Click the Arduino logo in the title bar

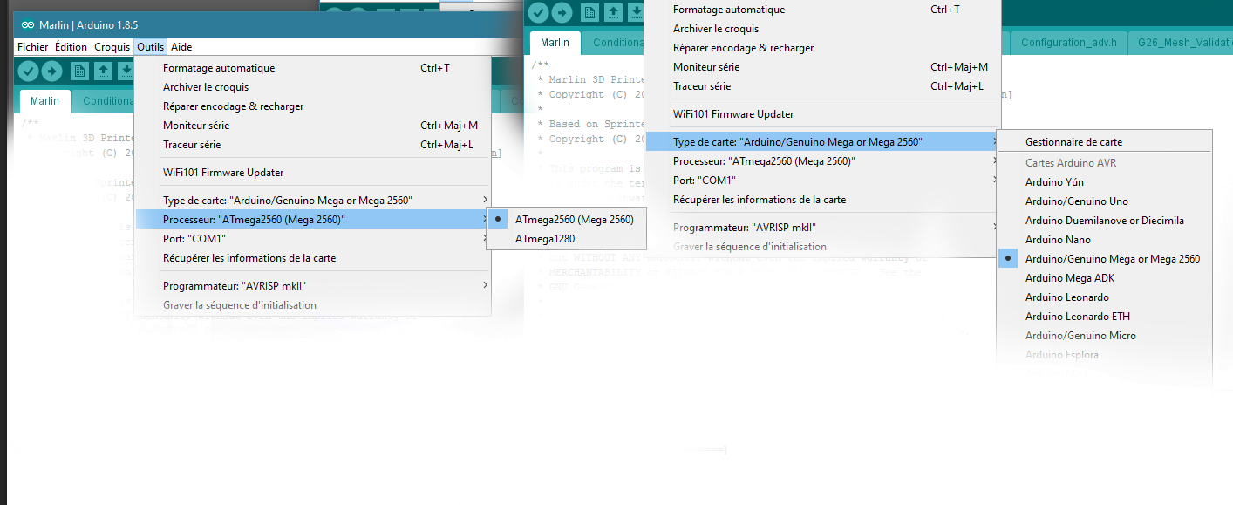click(x=28, y=24)
